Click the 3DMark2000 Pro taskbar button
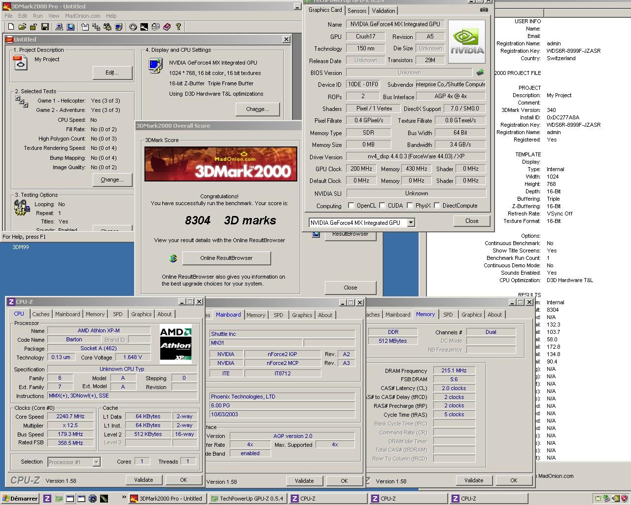The height and width of the screenshot is (505, 631). (167, 499)
